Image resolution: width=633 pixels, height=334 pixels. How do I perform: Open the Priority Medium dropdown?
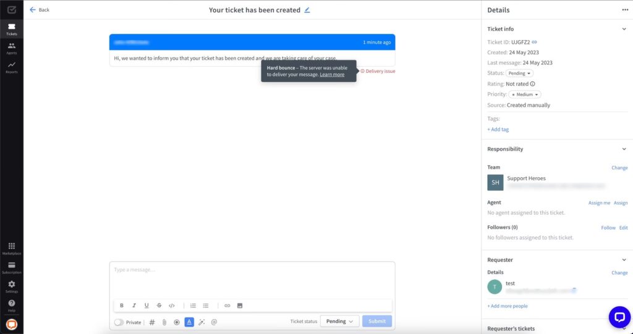pos(525,94)
